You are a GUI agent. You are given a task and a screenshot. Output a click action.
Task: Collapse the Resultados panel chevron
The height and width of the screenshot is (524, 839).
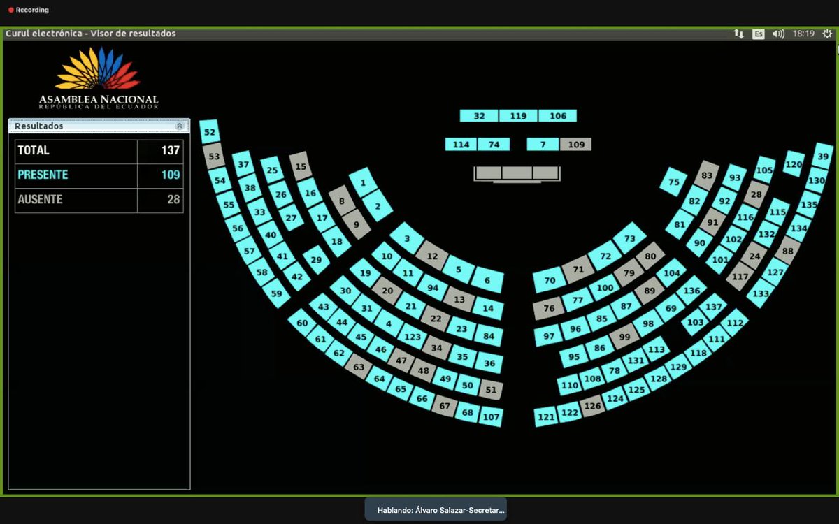(180, 126)
